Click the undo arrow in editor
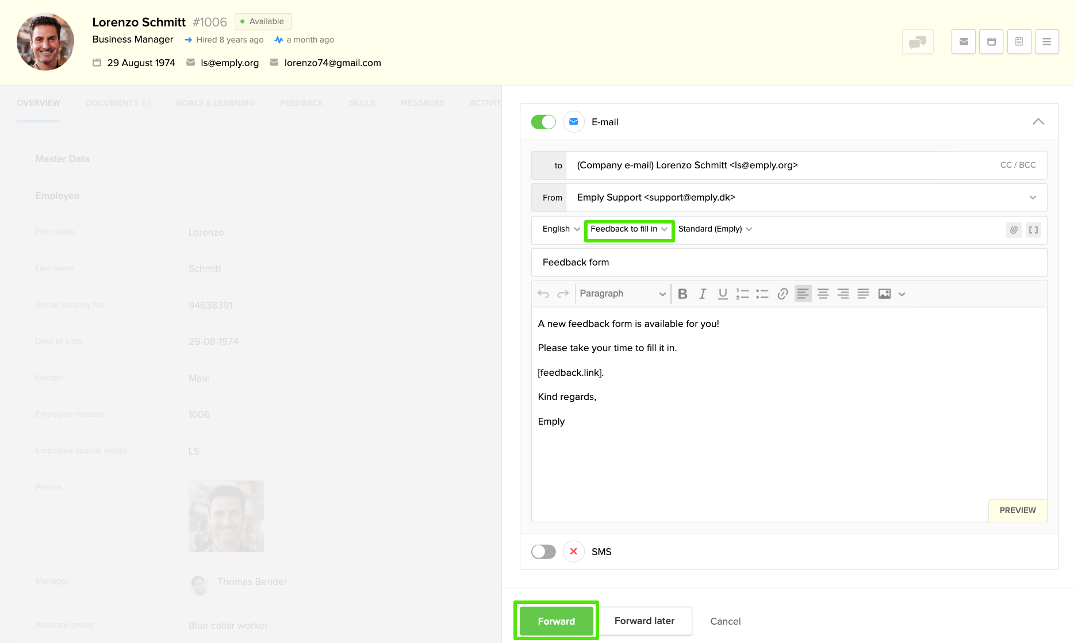This screenshot has height=643, width=1074. pyautogui.click(x=543, y=294)
